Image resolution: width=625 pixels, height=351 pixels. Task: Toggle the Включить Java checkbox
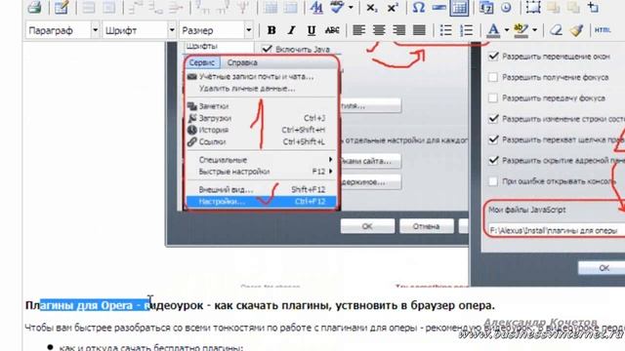(x=267, y=49)
